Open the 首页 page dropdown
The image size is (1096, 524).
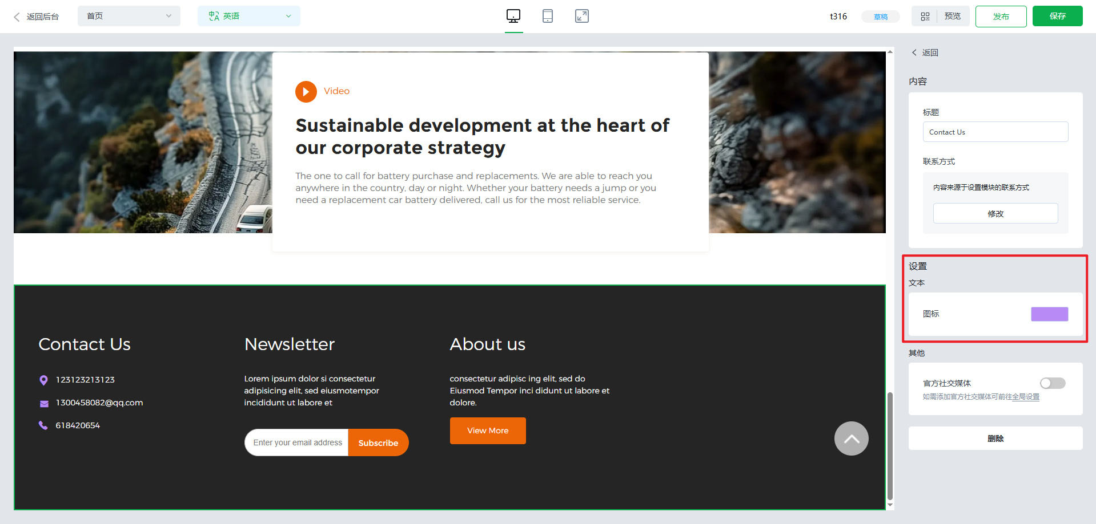click(129, 16)
